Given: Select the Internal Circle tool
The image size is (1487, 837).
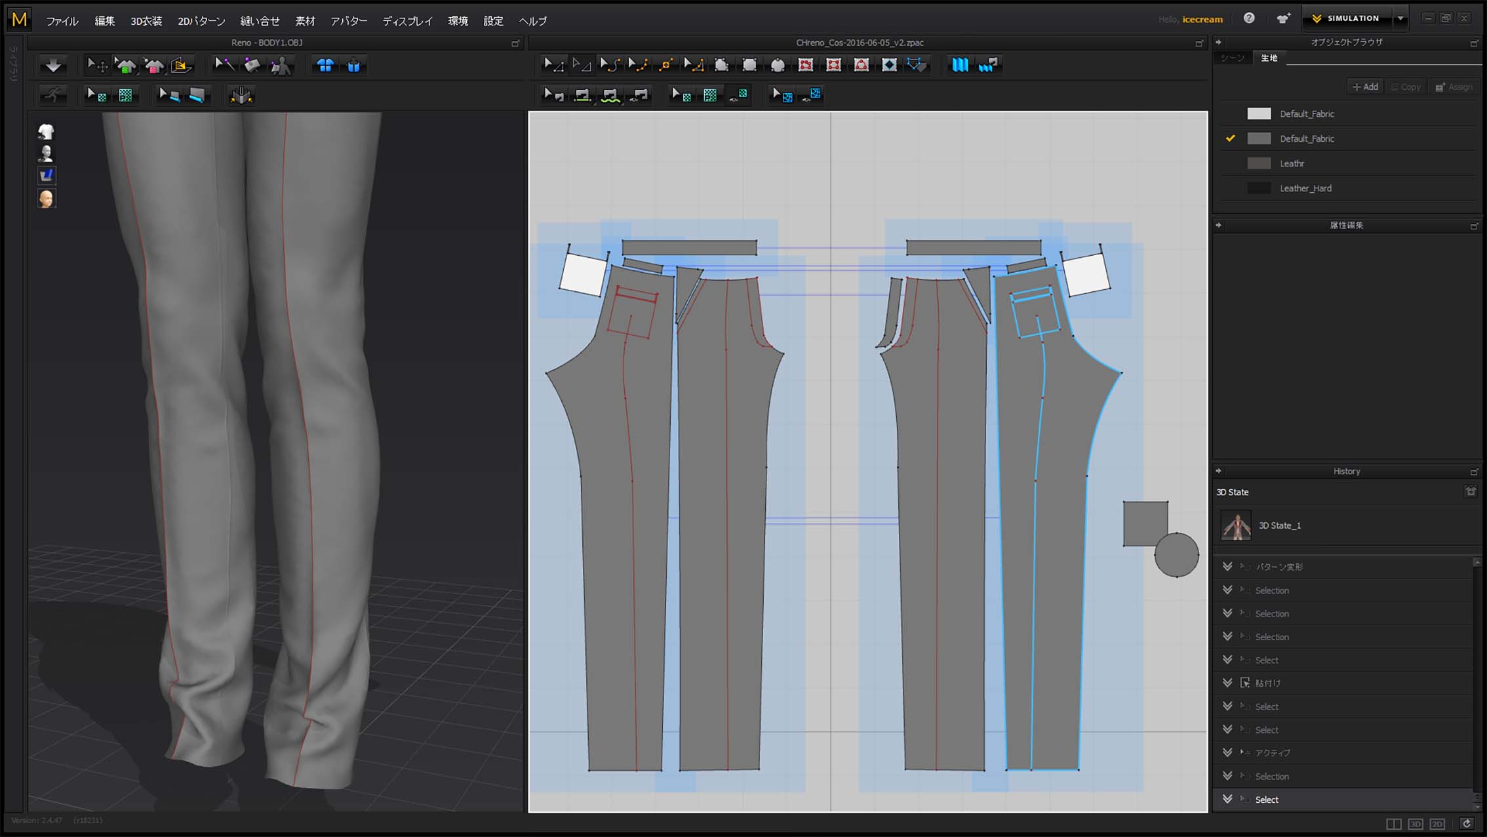Looking at the screenshot, I should [862, 64].
